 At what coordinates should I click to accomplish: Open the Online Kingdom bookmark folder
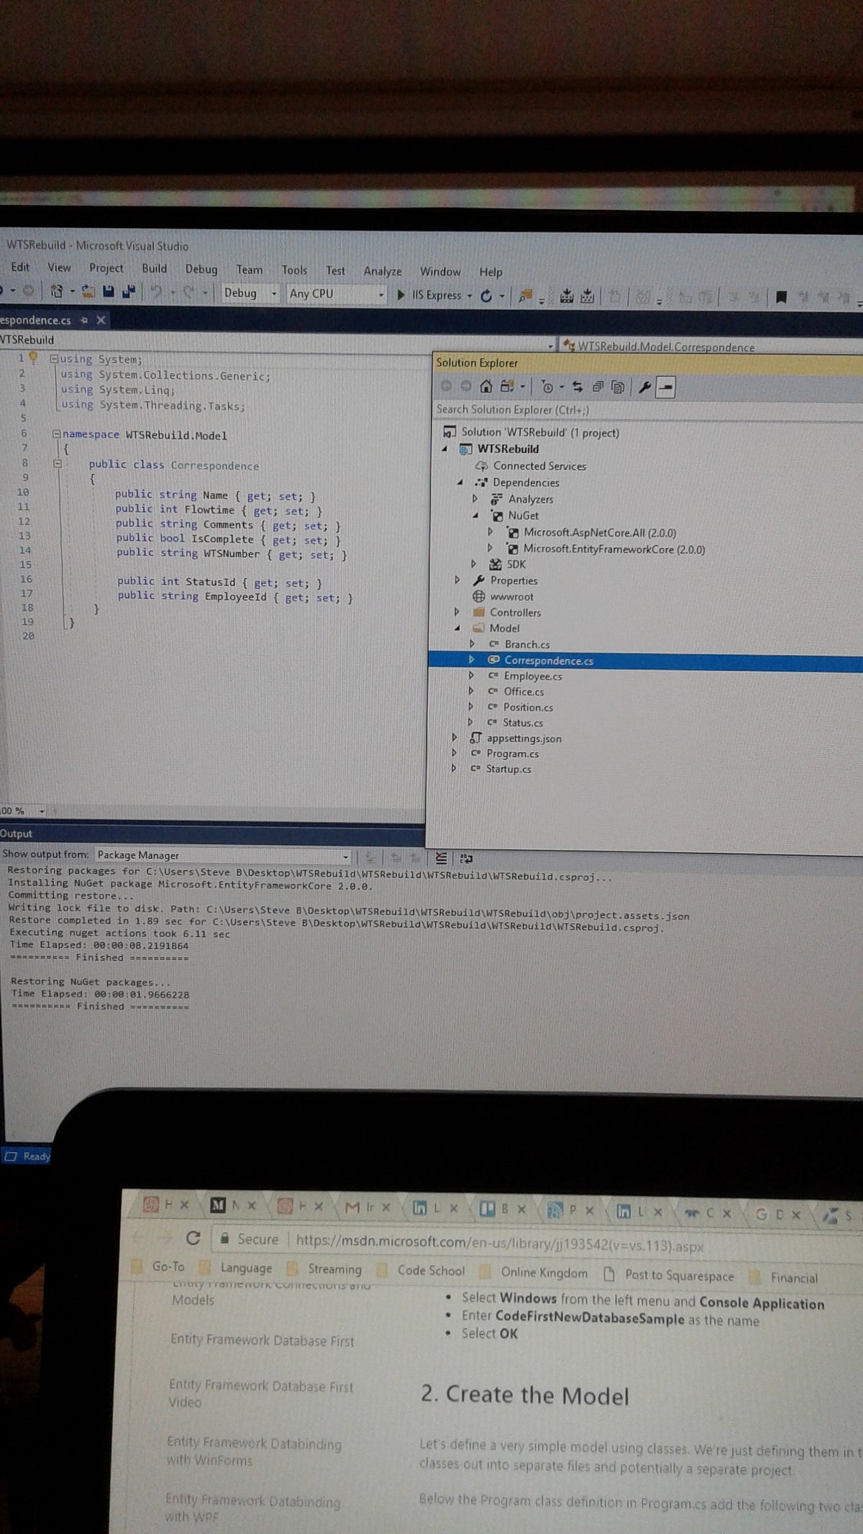click(x=544, y=1272)
